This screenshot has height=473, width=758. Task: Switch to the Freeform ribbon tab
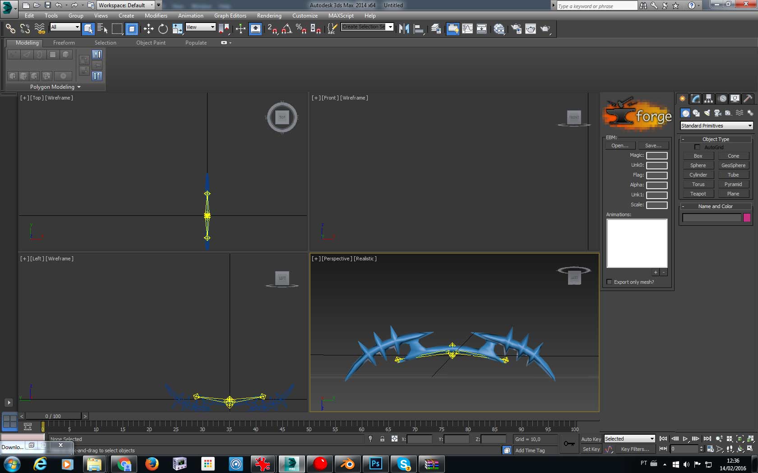point(64,43)
